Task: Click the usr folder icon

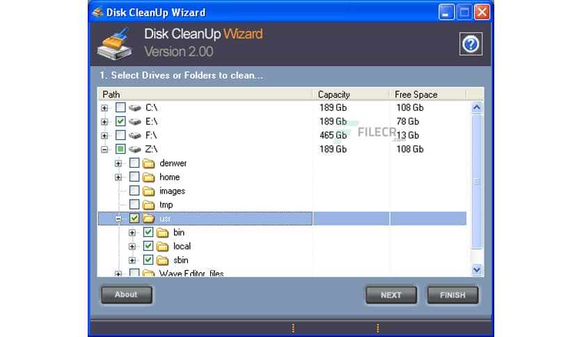Action: 149,219
